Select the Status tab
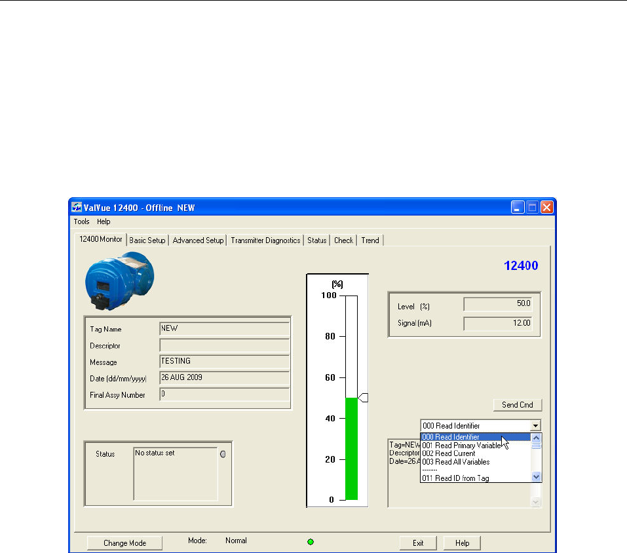The image size is (627, 553). coord(317,240)
